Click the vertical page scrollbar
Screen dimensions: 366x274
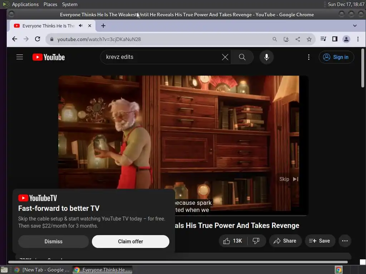[x=363, y=68]
